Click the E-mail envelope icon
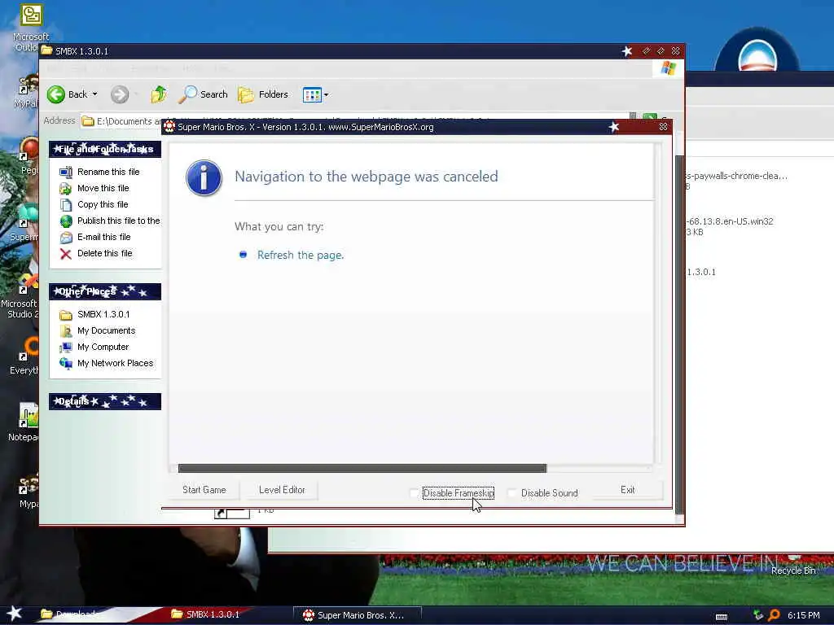Image resolution: width=834 pixels, height=625 pixels. click(x=66, y=238)
